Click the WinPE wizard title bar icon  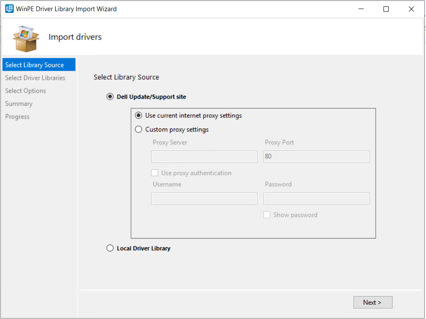(9, 9)
